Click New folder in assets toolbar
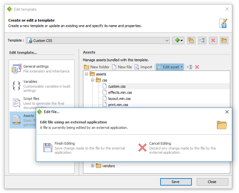This screenshot has width=239, height=193. pyautogui.click(x=97, y=67)
